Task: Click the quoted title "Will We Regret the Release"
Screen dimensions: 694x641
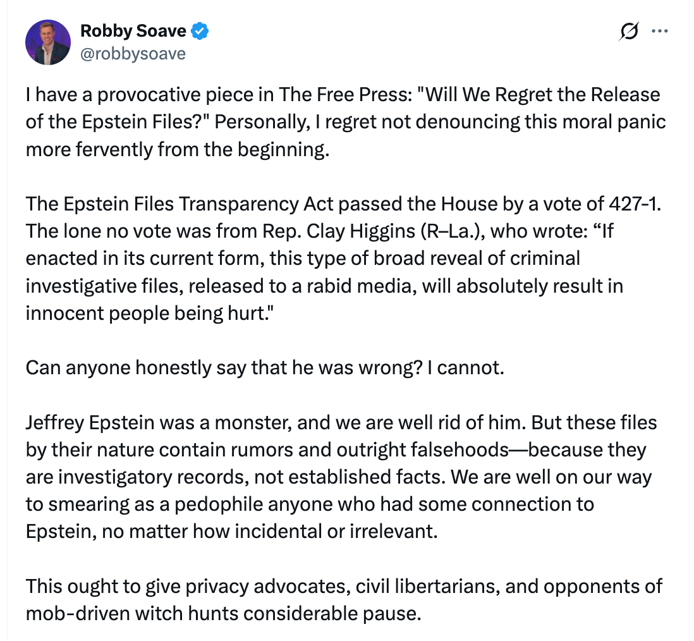Action: 534,95
